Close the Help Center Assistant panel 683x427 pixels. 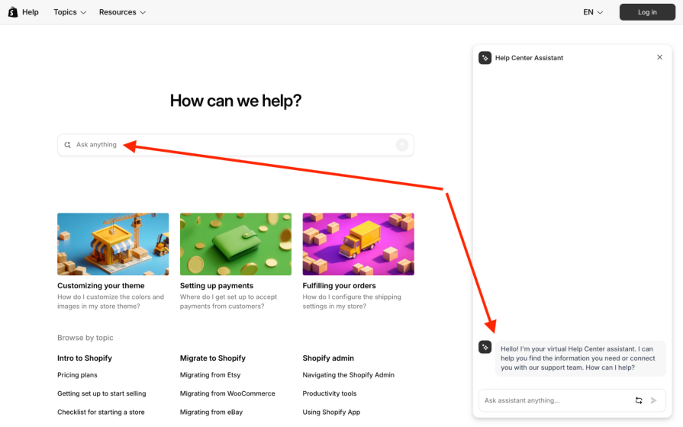pos(659,57)
